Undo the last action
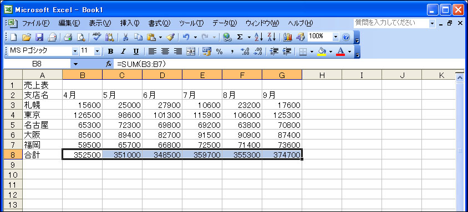This screenshot has width=468, height=212. click(186, 37)
